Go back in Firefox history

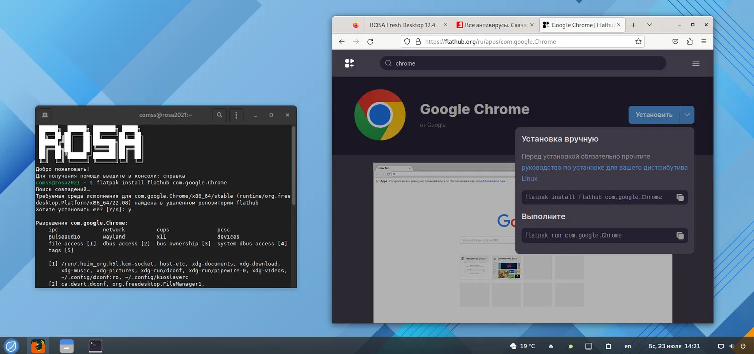click(x=342, y=42)
